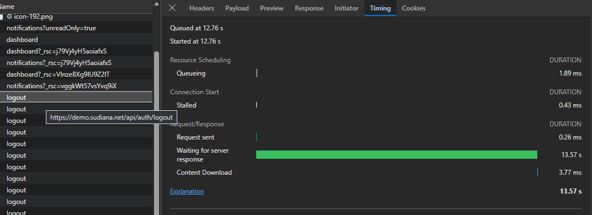Click the Connection Start section heading
This screenshot has height=215, width=592.
pyautogui.click(x=194, y=92)
